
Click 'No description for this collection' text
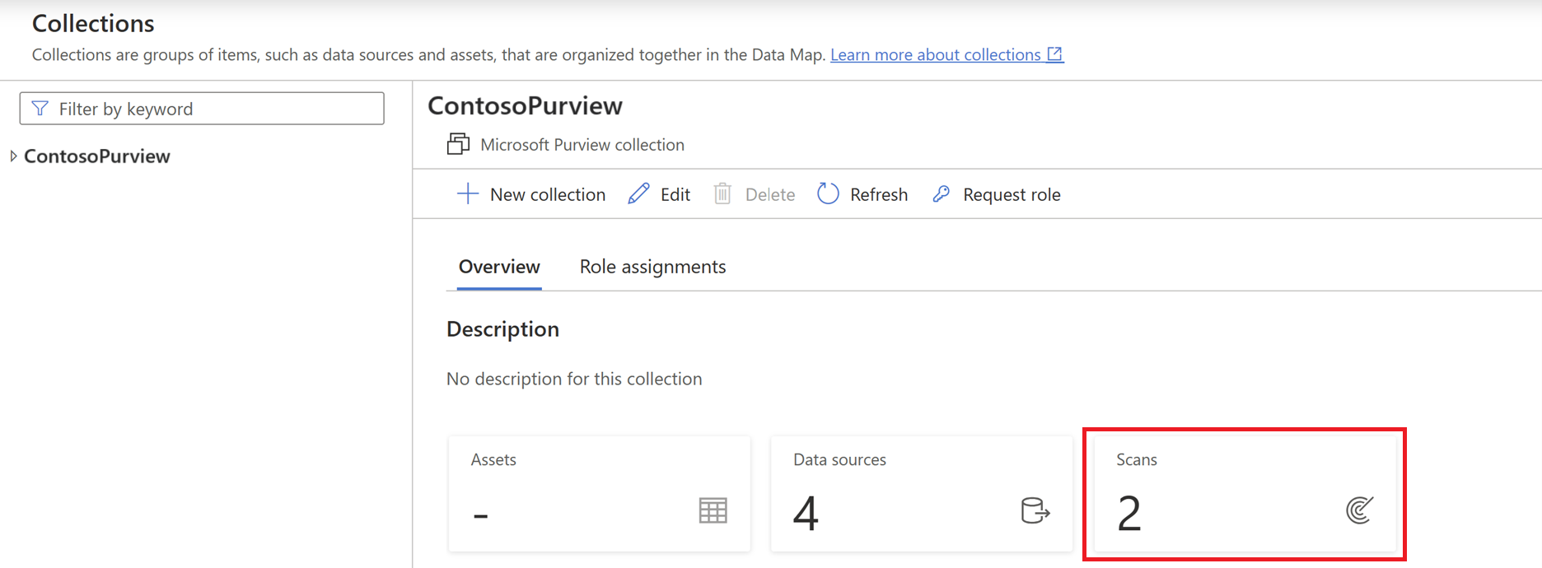(x=574, y=379)
